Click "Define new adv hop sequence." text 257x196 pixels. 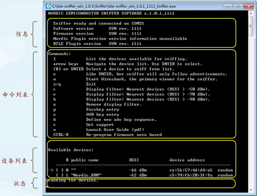tap(121, 120)
